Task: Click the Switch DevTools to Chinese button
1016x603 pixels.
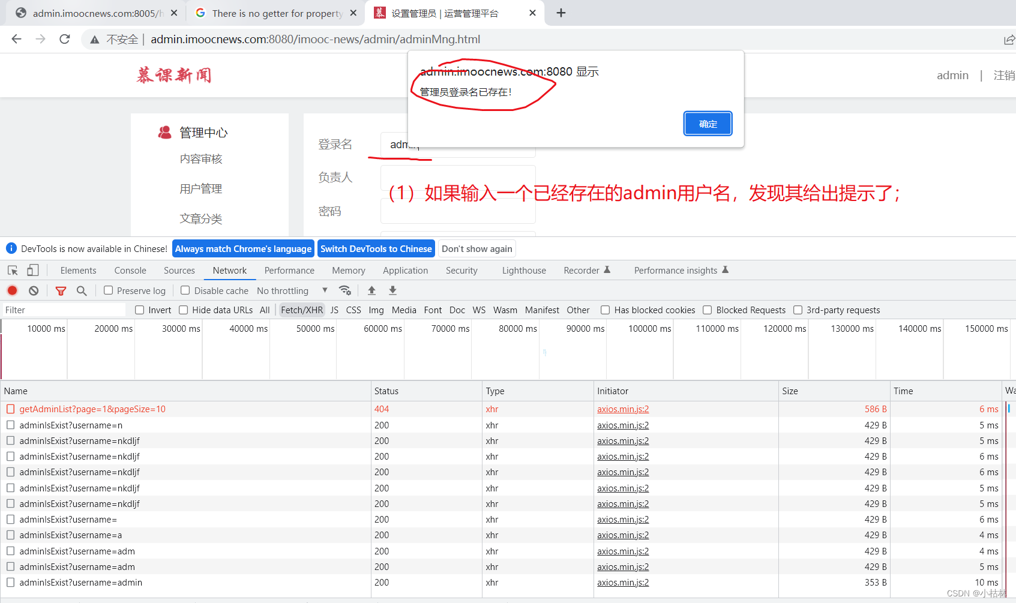Action: tap(376, 248)
